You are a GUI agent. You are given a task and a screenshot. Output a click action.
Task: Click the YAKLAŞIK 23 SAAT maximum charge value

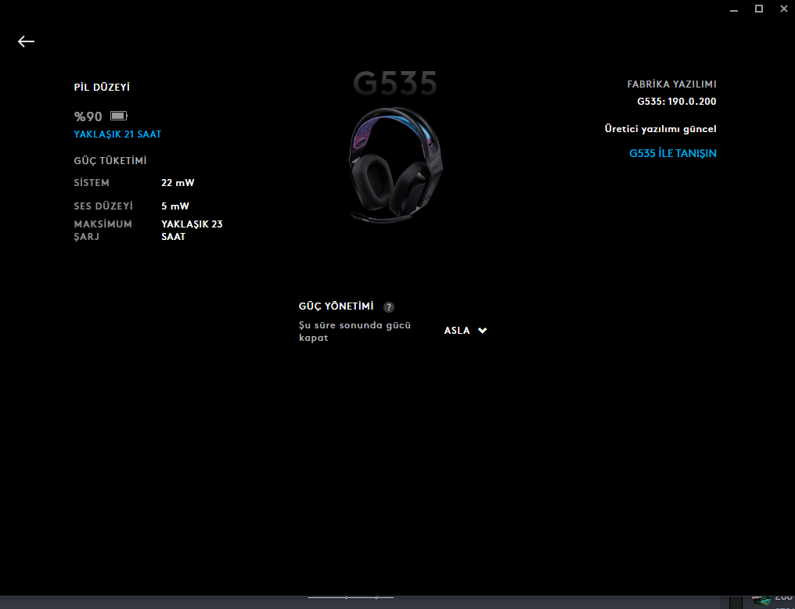pyautogui.click(x=192, y=230)
